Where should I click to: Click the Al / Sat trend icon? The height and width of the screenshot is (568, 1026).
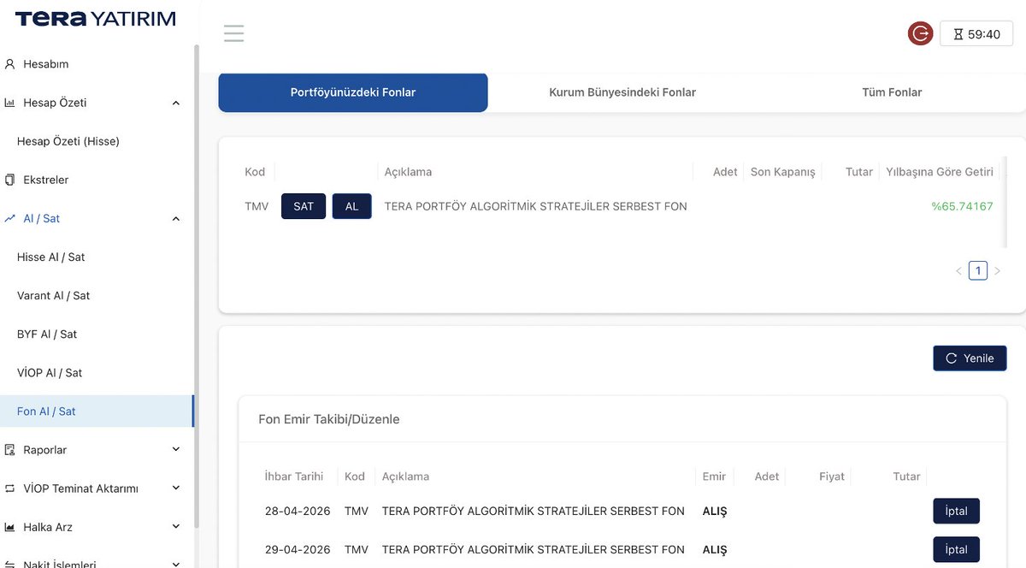(x=9, y=218)
